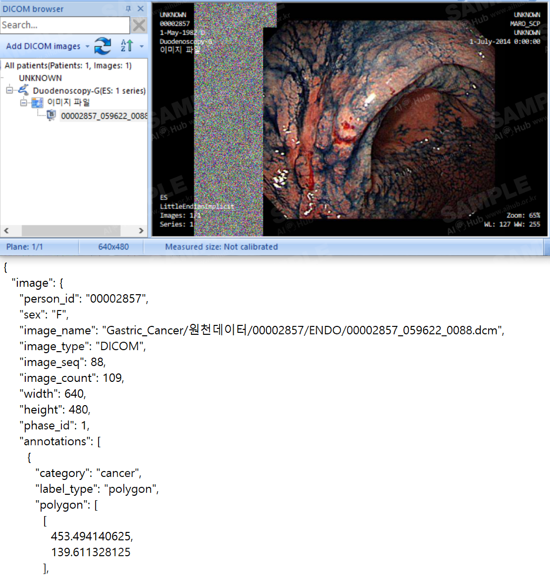Clear the search box with X button
Screen dimensions: 550x577
[139, 25]
